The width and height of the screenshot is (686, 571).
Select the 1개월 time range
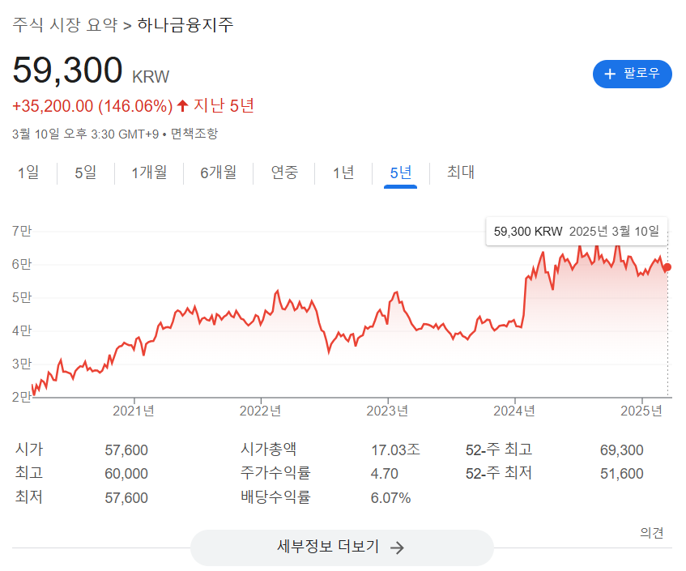point(148,173)
